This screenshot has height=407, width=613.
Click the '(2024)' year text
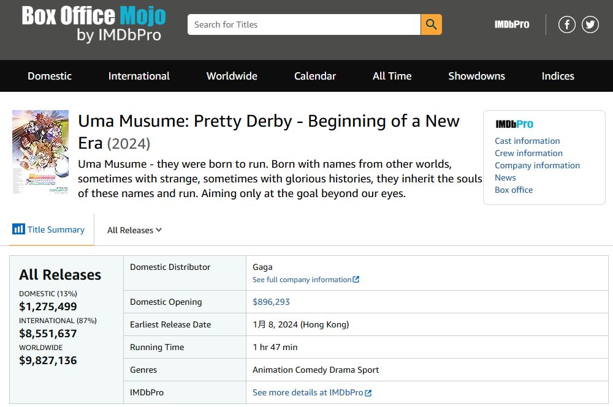coord(129,144)
